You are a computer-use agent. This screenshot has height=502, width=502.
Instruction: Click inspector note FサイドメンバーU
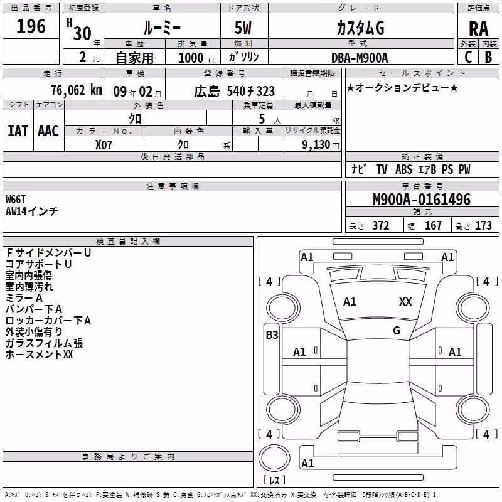(48, 253)
